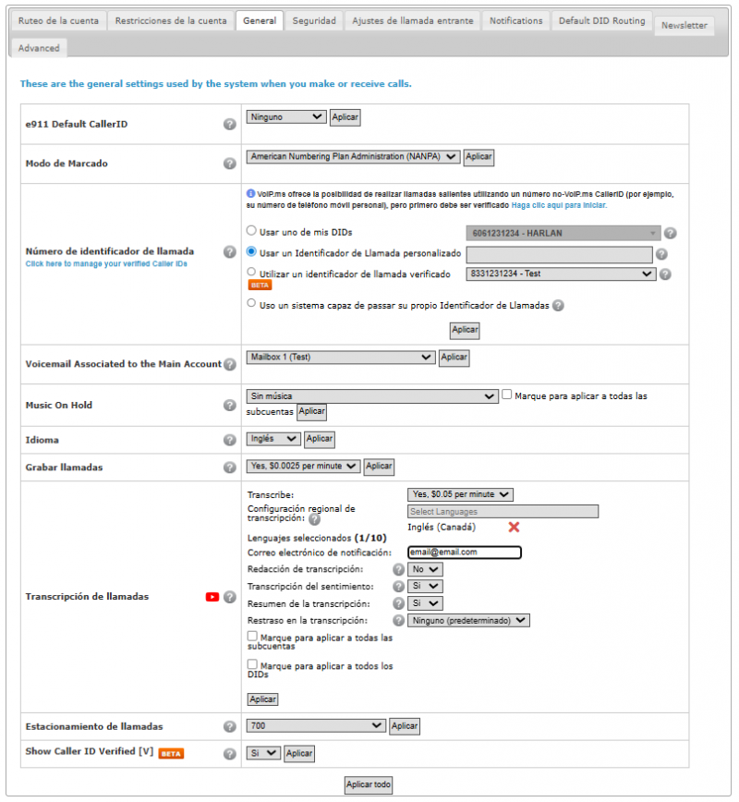Expand the Grabar llamadas dropdown
Screen dimensions: 739x802
point(303,466)
